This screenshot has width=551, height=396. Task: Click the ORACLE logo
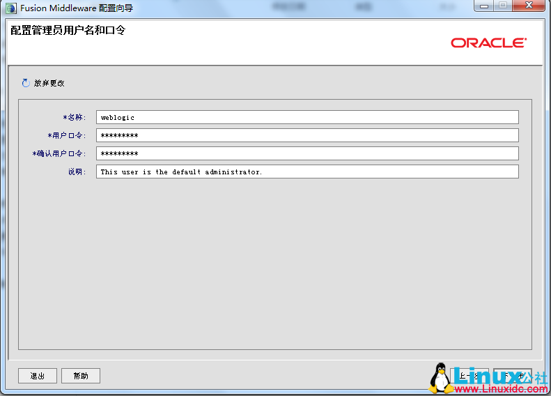(489, 43)
